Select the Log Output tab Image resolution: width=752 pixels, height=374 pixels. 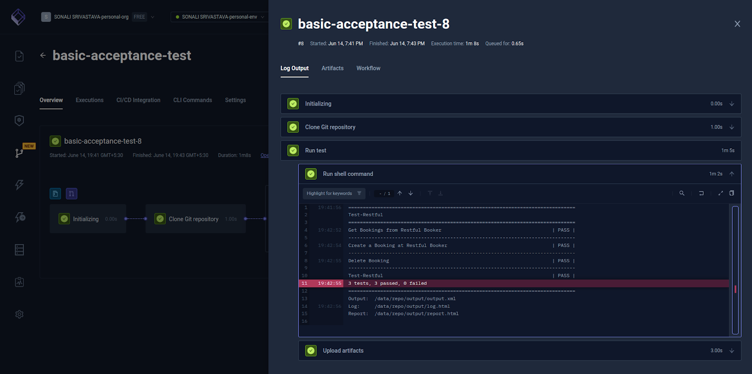(295, 69)
